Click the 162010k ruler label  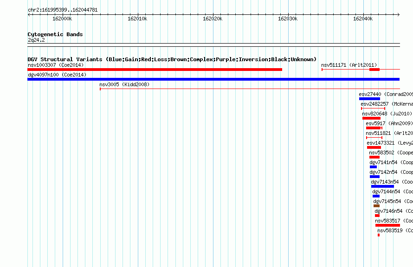[x=137, y=19]
